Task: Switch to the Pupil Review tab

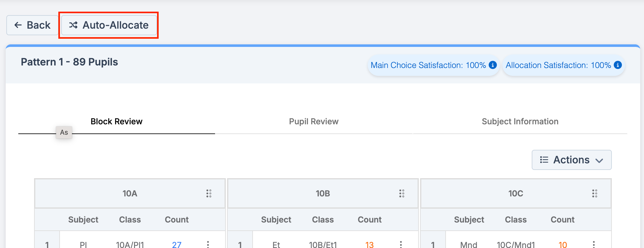Action: [314, 121]
